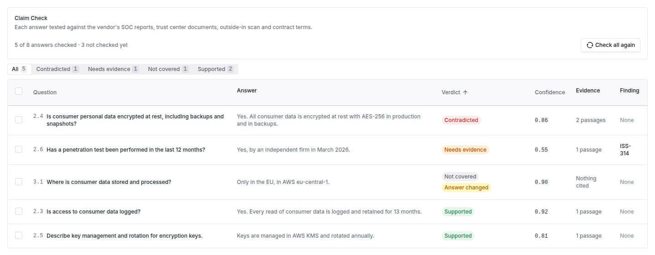
Task: Click answer Only in the EU, in AWS eu-central-1
Action: (283, 182)
